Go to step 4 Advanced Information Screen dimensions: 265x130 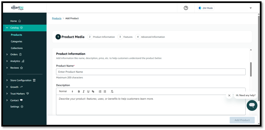[x=150, y=37]
